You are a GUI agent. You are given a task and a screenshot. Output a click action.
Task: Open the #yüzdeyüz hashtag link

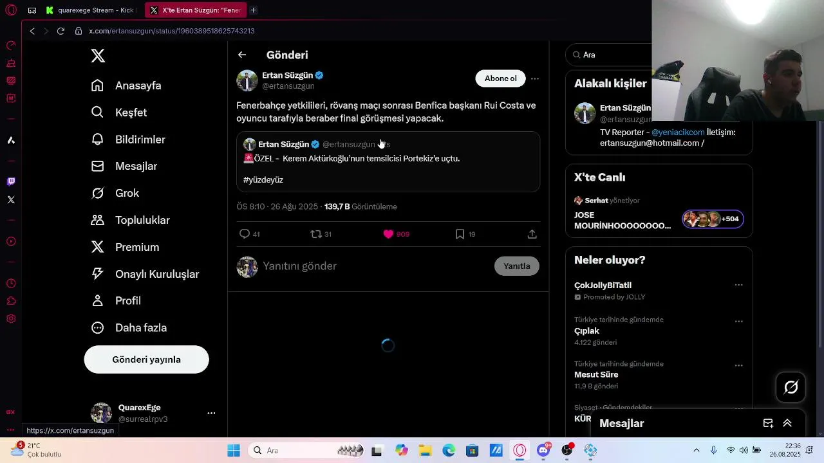tap(263, 179)
